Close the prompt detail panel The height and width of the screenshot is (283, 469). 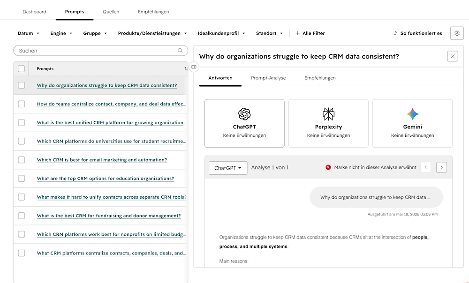[453, 56]
